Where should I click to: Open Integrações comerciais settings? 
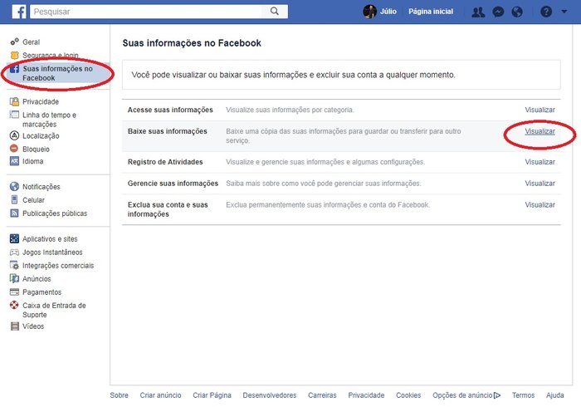pyautogui.click(x=58, y=266)
